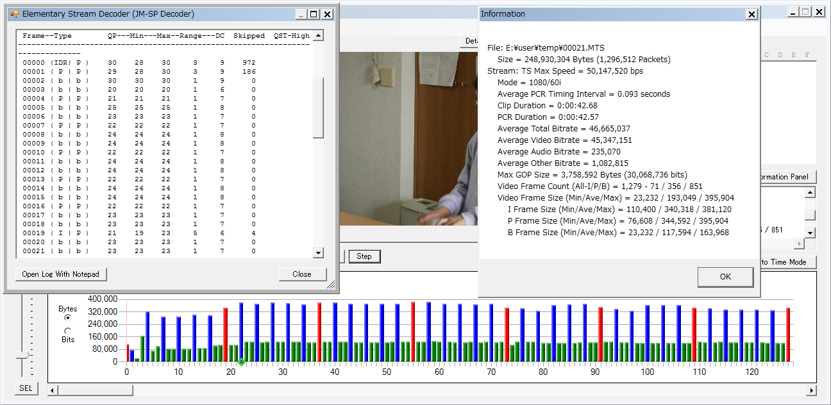Viewport: 831px width, 405px height.
Task: Click OK in the Information dialog
Action: click(x=725, y=277)
